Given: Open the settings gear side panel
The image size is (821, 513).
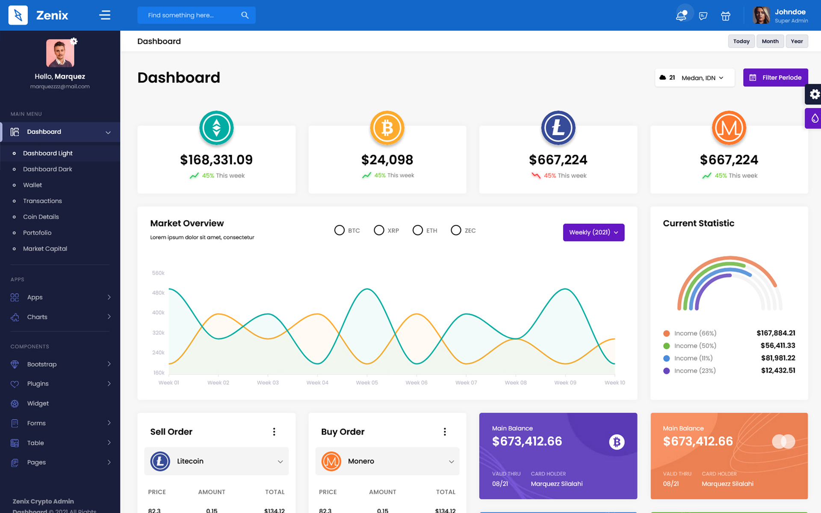Looking at the screenshot, I should pyautogui.click(x=814, y=94).
